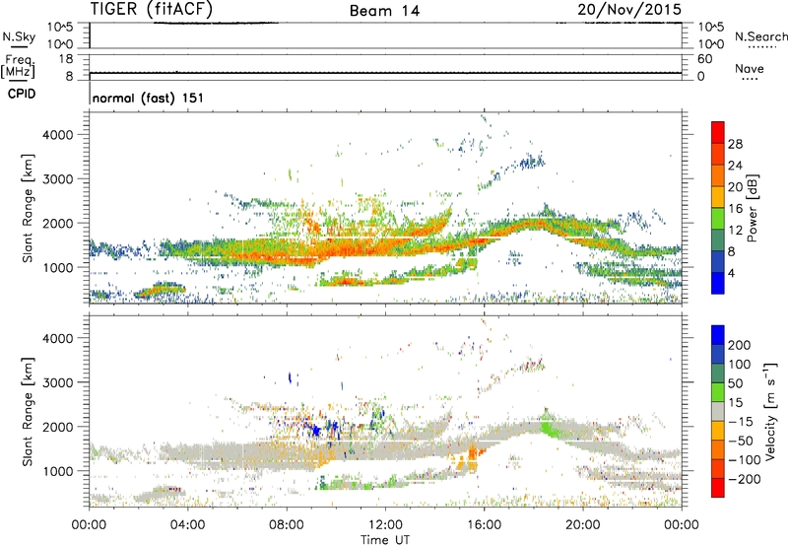Click the 12:00 time tick label

coord(385,525)
